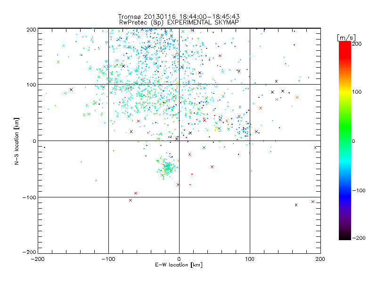Click the 0 tick label on E-W axis
Screen dimensions: 377x282
click(179, 259)
